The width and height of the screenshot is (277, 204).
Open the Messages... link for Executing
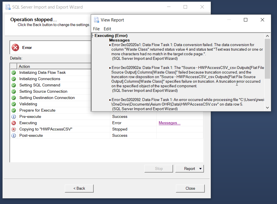pyautogui.click(x=170, y=123)
